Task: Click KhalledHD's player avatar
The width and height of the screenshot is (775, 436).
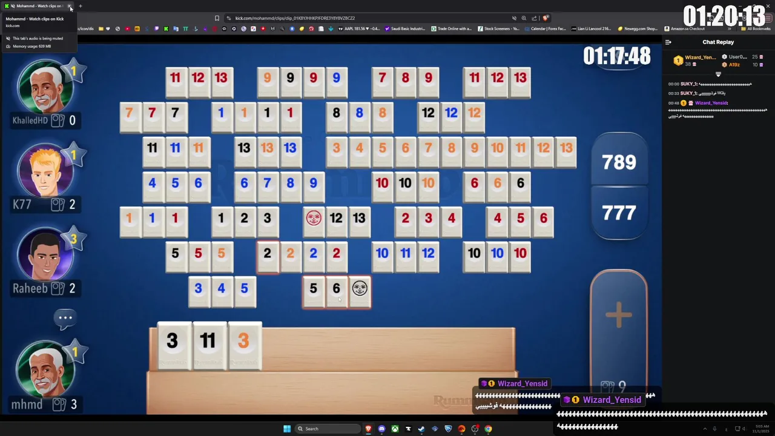Action: pyautogui.click(x=45, y=86)
